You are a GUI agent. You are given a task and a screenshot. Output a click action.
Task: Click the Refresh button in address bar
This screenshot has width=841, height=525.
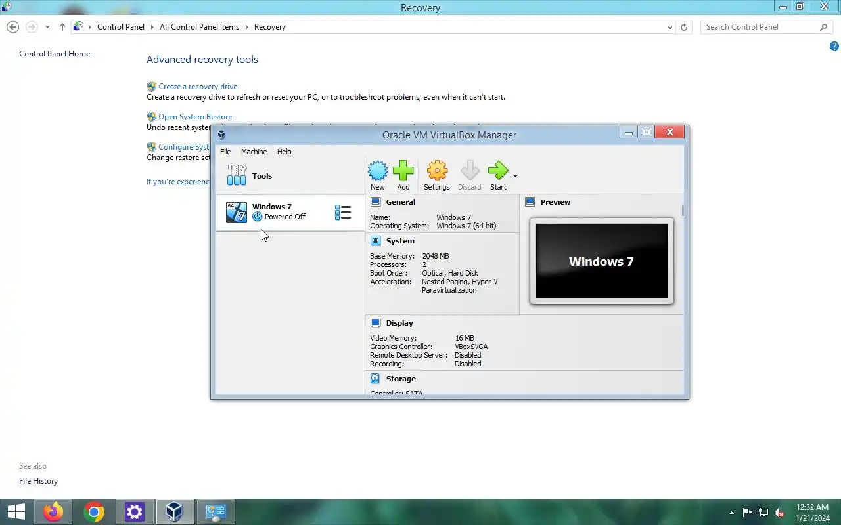click(684, 27)
